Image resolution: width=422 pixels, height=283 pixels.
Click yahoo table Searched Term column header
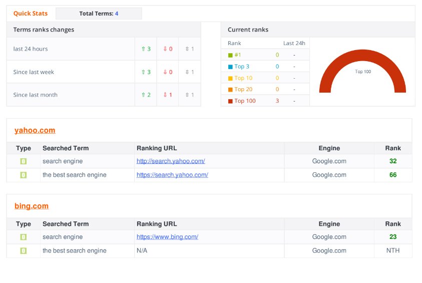coord(66,148)
